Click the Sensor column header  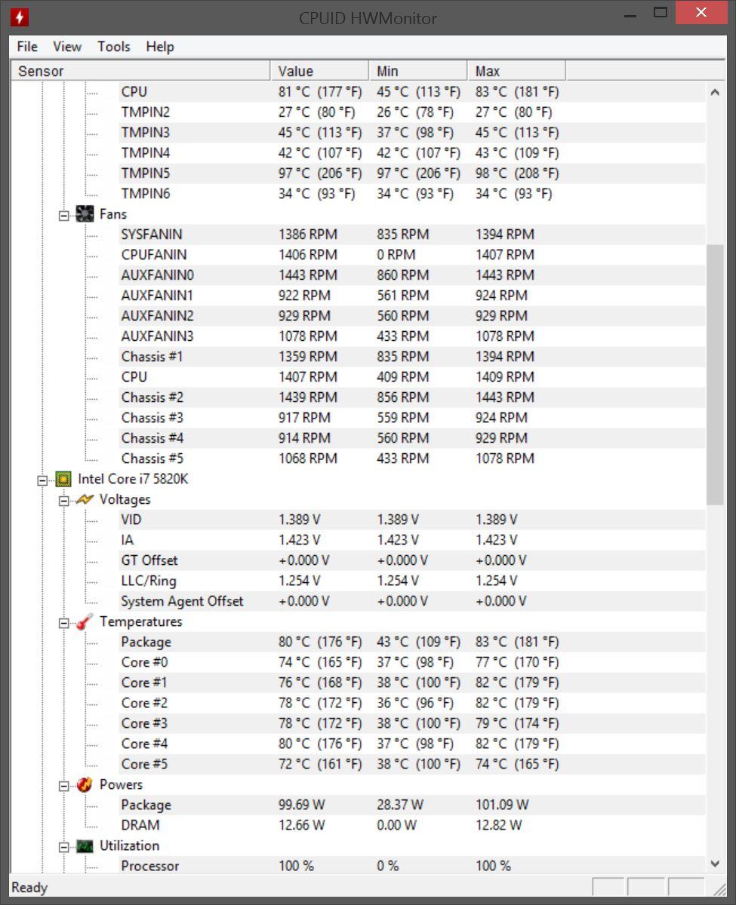pyautogui.click(x=140, y=71)
